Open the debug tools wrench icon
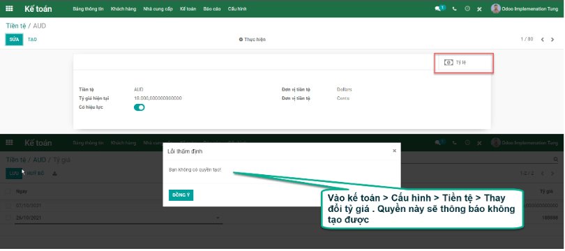The image size is (565, 251). click(479, 9)
